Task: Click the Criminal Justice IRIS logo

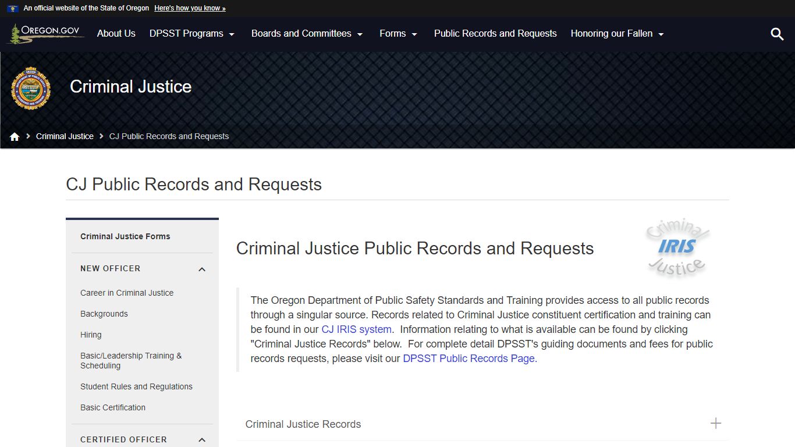Action: tap(677, 248)
